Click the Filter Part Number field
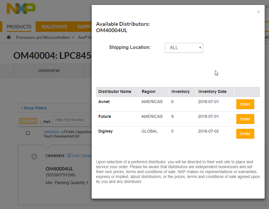The width and height of the screenshot is (269, 209). tap(72, 120)
